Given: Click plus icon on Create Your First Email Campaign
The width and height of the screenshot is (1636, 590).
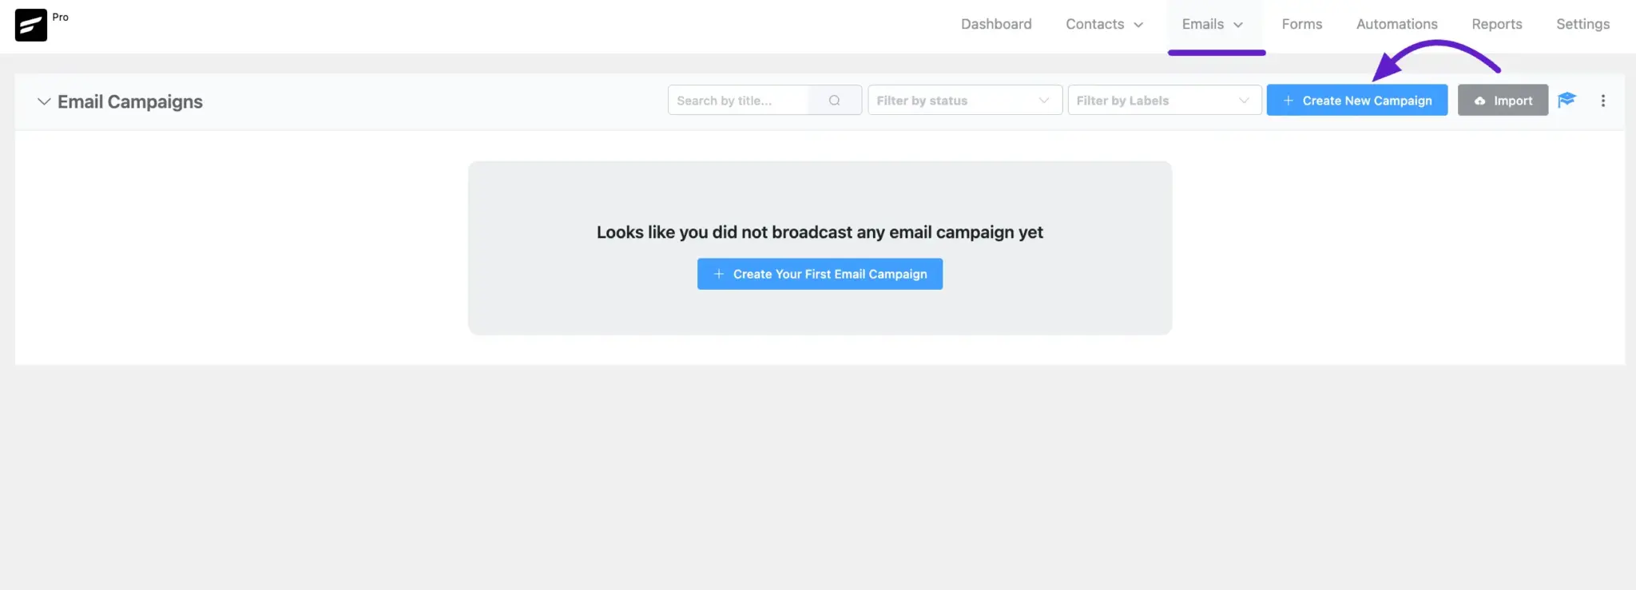Looking at the screenshot, I should [x=718, y=274].
